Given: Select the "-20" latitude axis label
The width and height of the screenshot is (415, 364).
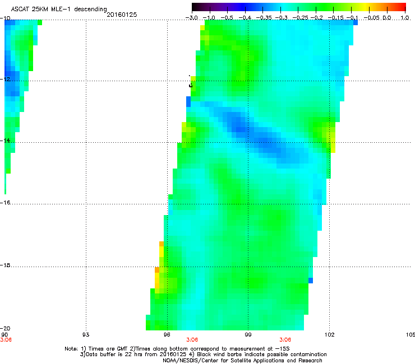Looking at the screenshot, I should [x=5, y=328].
